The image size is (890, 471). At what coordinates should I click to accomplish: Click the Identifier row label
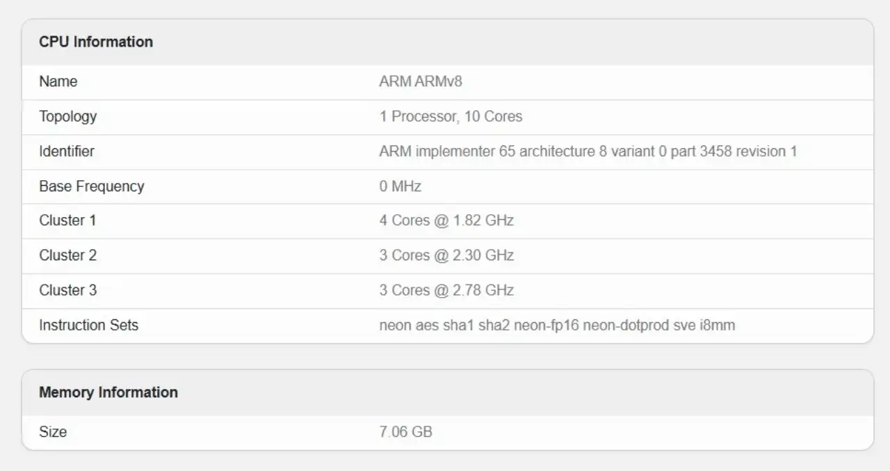[x=67, y=151]
